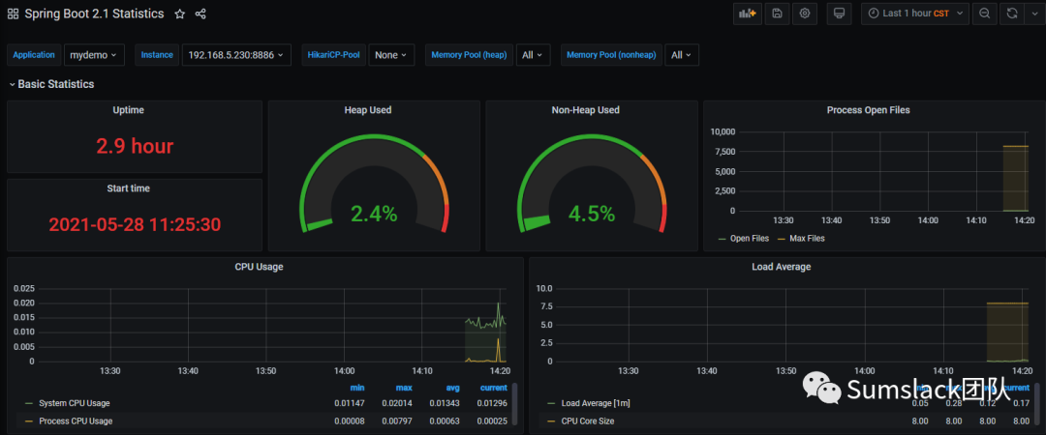Open dashboard settings gear icon
1046x435 pixels.
pyautogui.click(x=805, y=14)
